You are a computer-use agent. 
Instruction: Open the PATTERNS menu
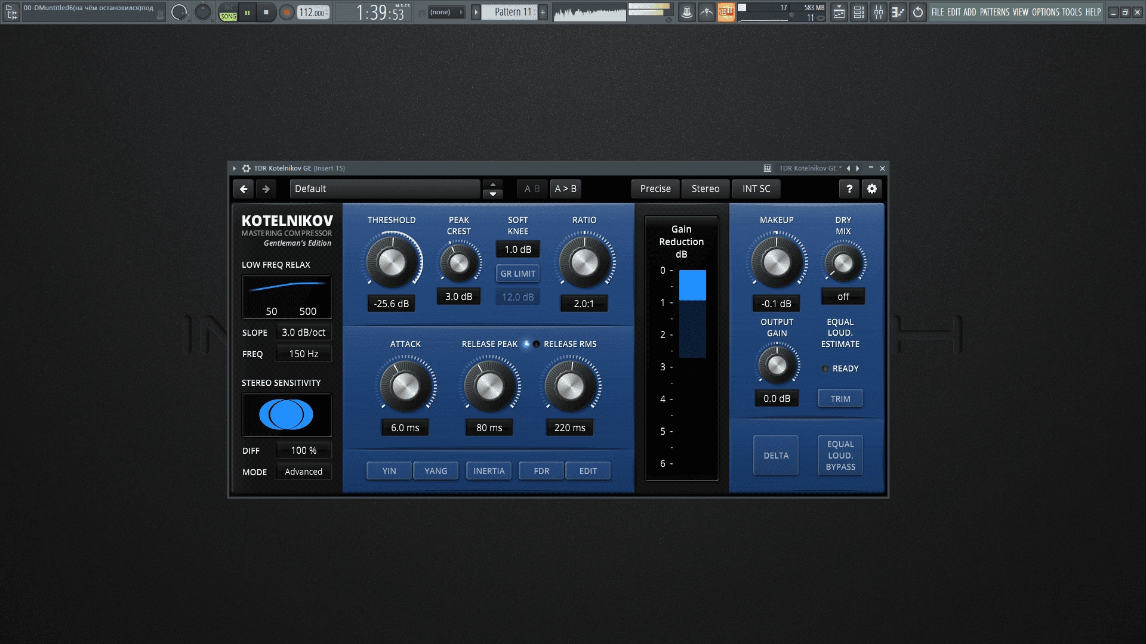pos(994,12)
